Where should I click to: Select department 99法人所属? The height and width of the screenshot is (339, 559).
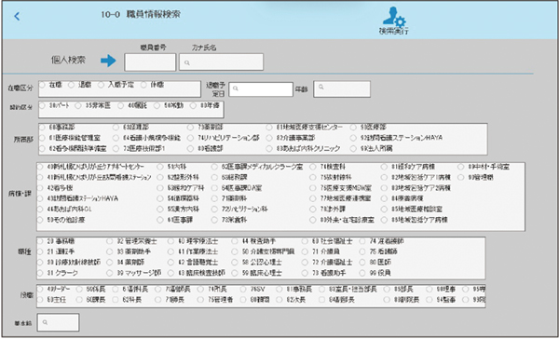[353, 149]
